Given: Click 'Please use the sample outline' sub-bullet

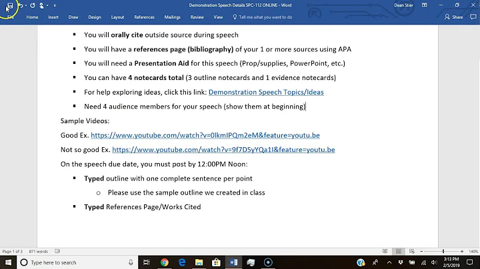Looking at the screenshot, I should click(186, 192).
